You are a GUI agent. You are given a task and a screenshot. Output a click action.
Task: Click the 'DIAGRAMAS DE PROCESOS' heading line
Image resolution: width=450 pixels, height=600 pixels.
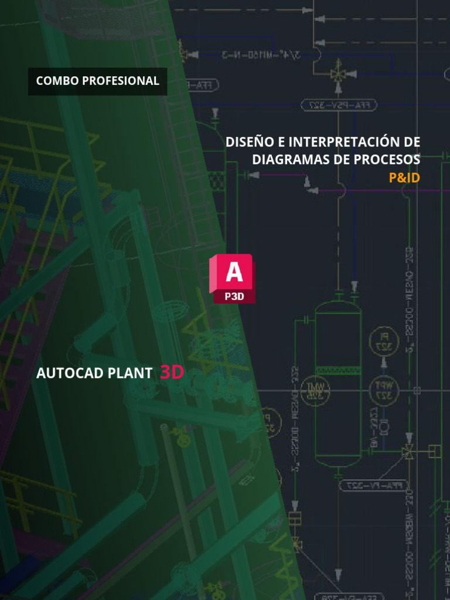pos(336,160)
